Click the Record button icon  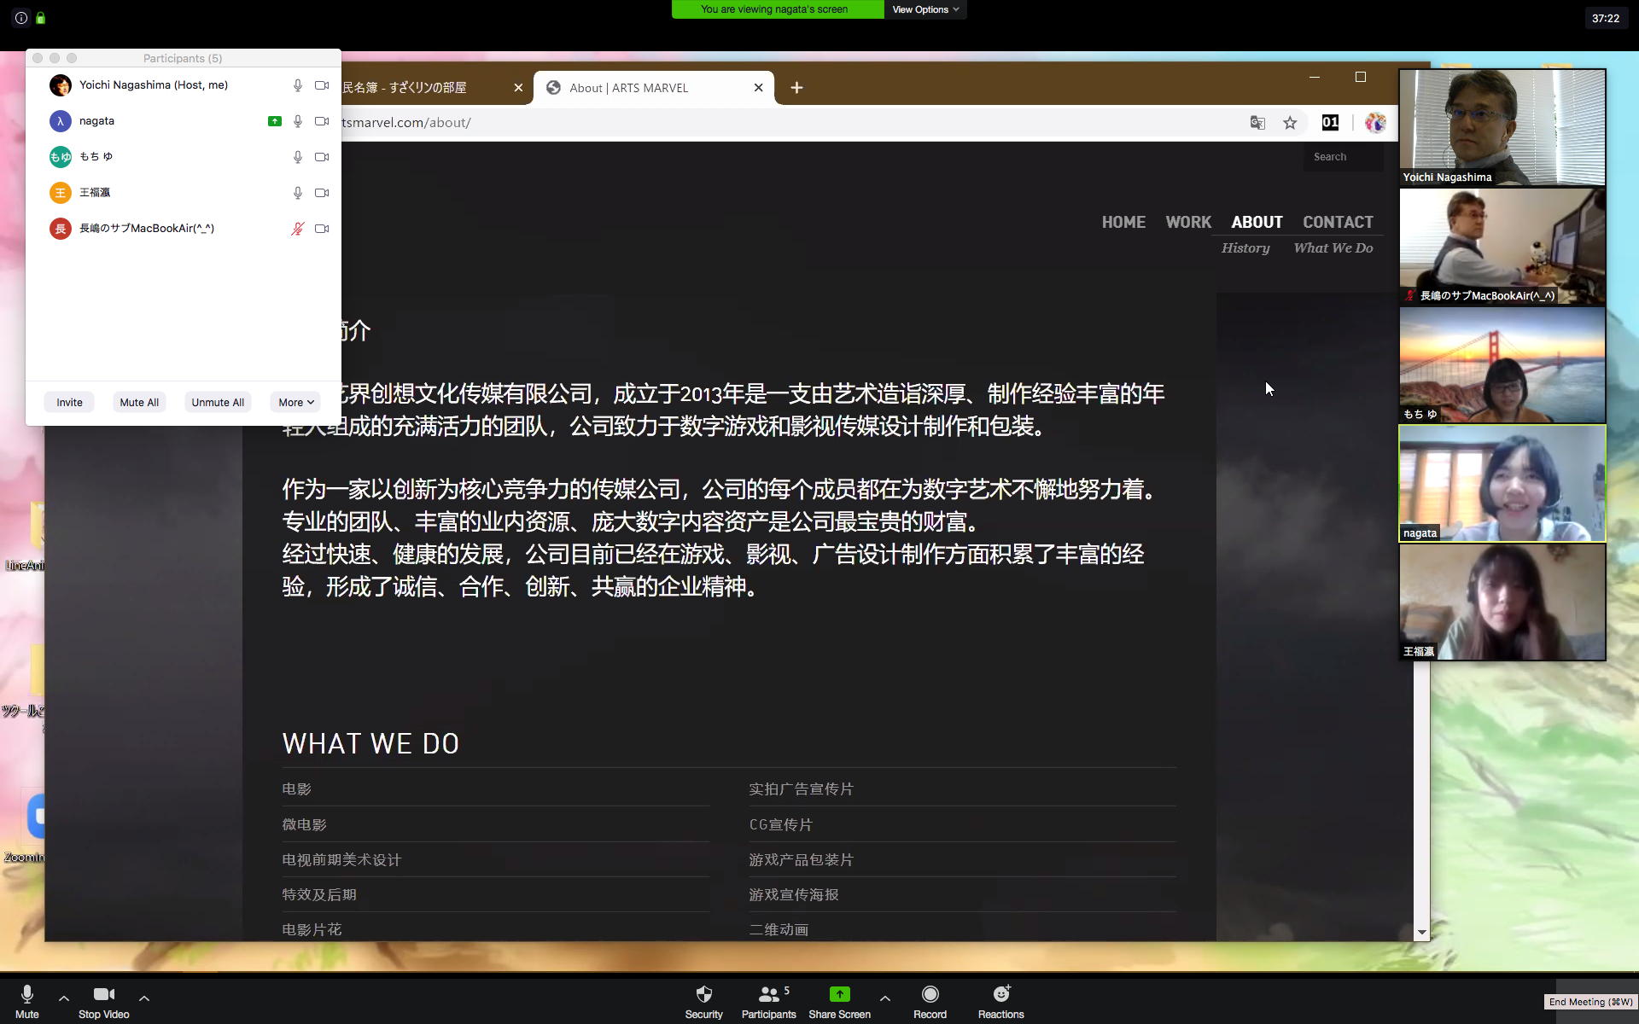[x=930, y=994]
